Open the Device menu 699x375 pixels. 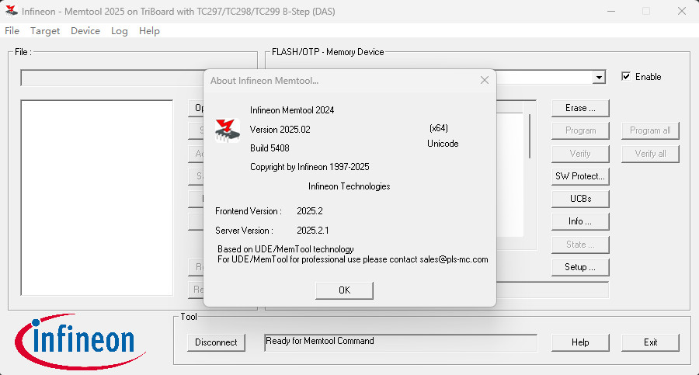point(85,31)
